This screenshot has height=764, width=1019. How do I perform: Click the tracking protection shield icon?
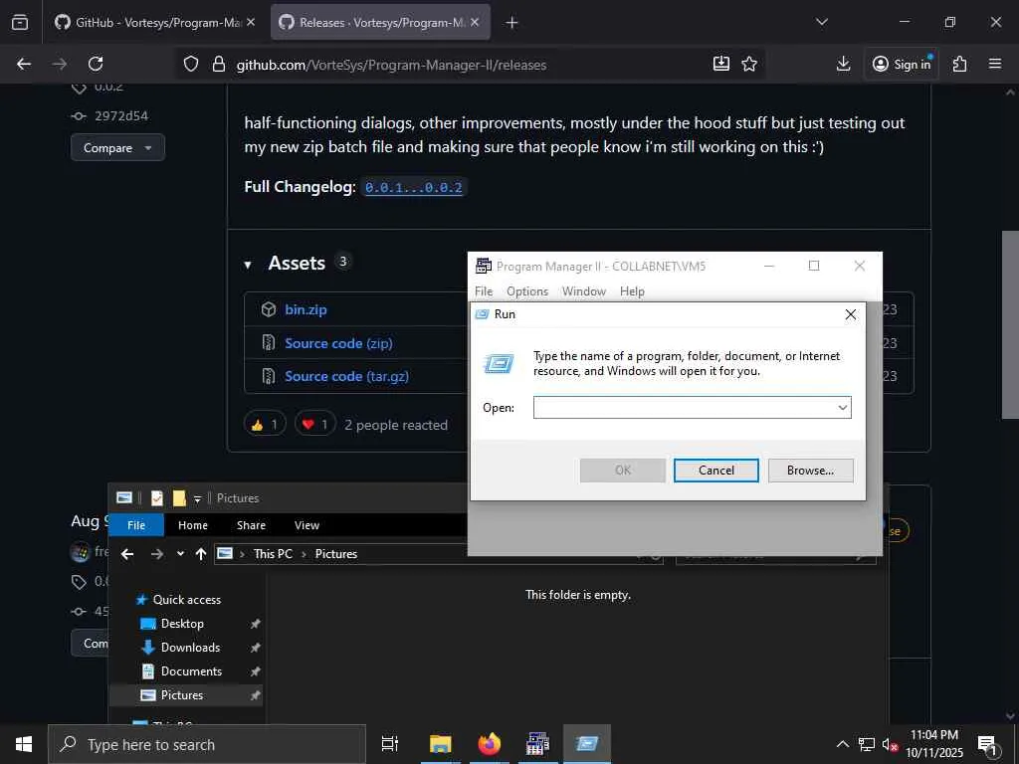(190, 64)
